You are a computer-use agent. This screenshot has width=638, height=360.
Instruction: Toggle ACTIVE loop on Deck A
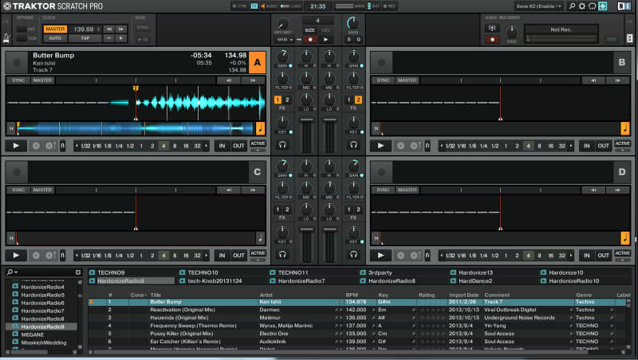click(x=258, y=144)
